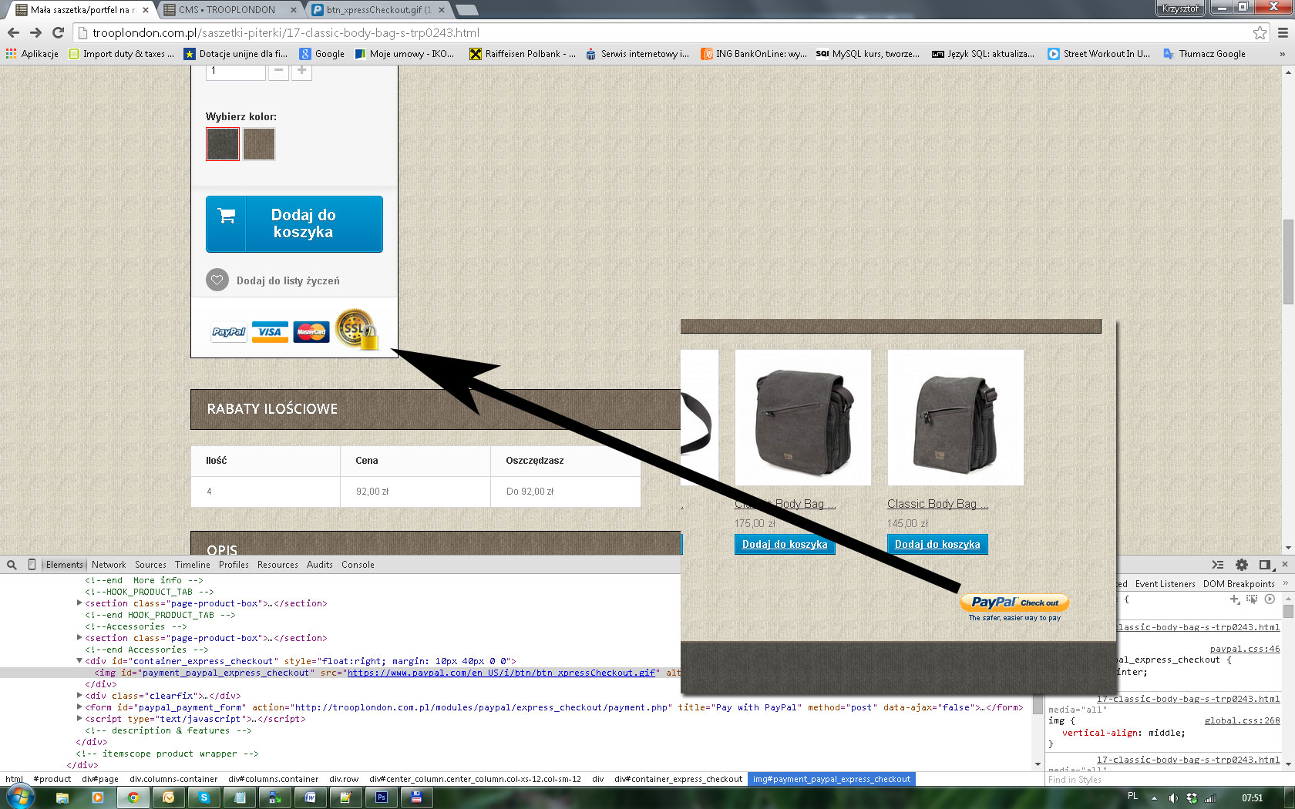Screen dimensions: 1295x809
Task: Open the Google bookmark
Action: point(322,54)
